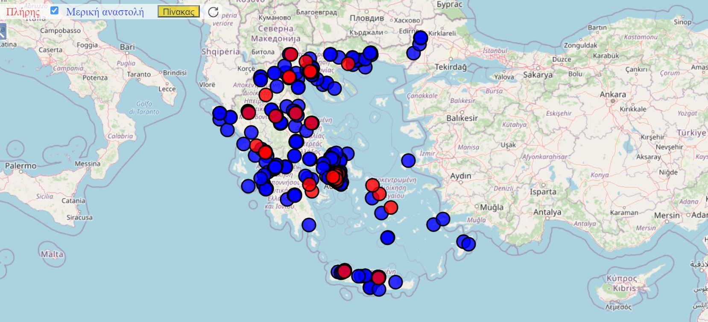Click the Brindisi city label
The height and width of the screenshot is (322, 708).
point(175,73)
